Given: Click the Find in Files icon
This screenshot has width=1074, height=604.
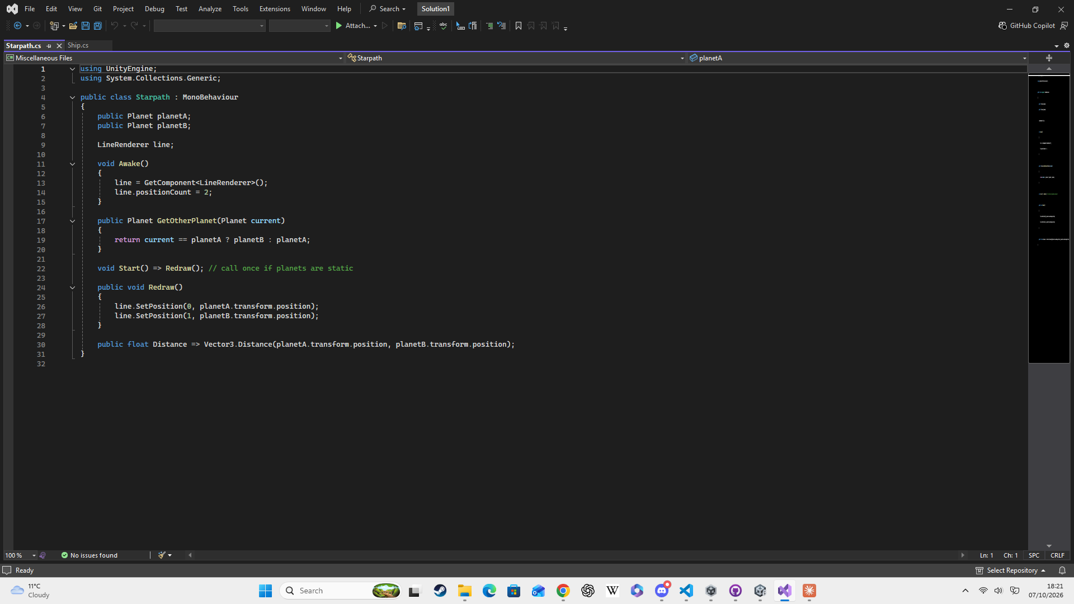Looking at the screenshot, I should click(402, 26).
